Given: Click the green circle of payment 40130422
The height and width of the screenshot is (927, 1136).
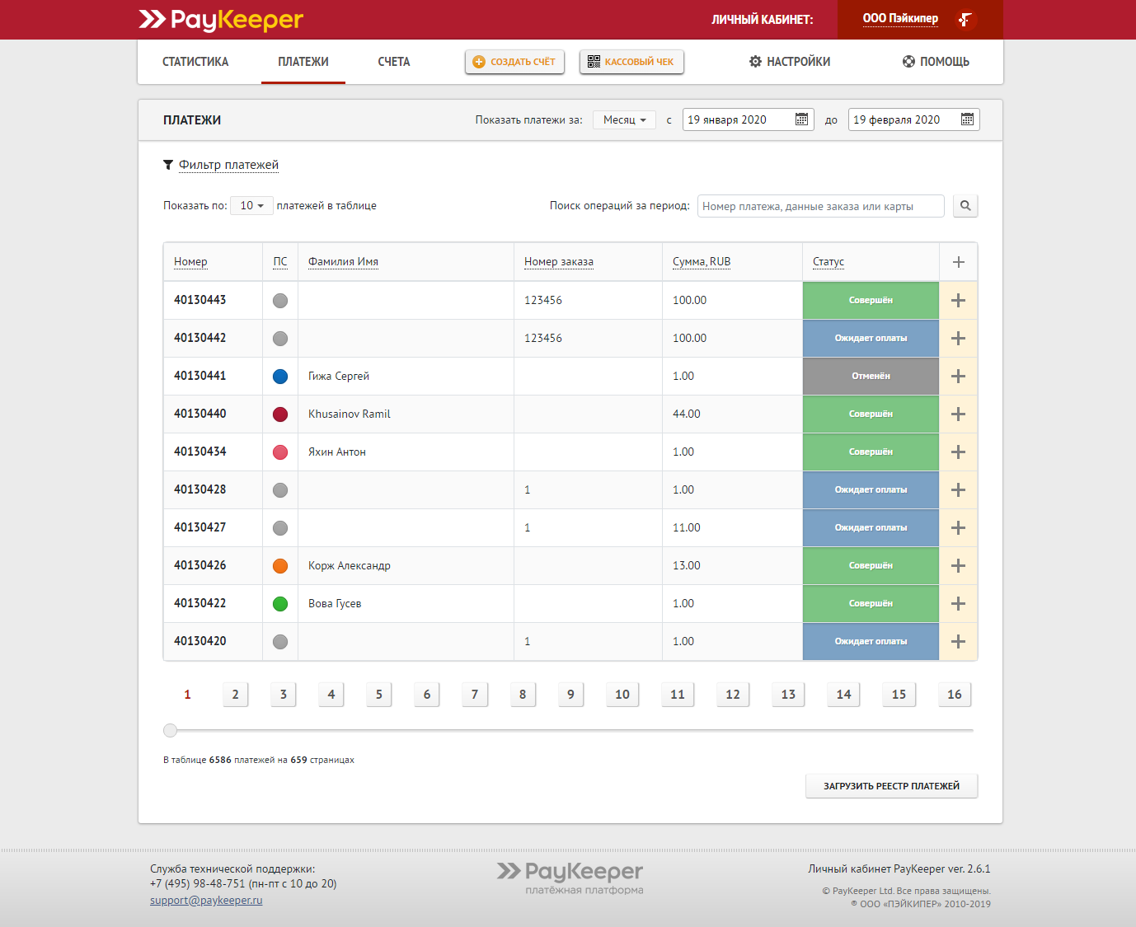Looking at the screenshot, I should pyautogui.click(x=280, y=604).
